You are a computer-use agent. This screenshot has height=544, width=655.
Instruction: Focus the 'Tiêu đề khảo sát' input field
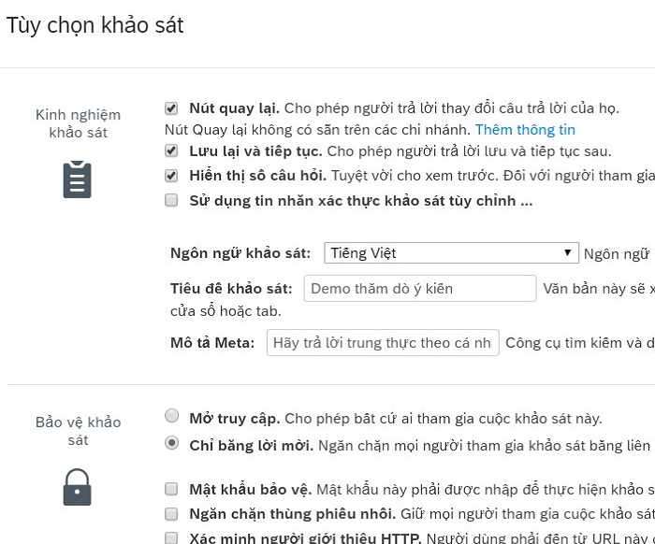pos(420,288)
